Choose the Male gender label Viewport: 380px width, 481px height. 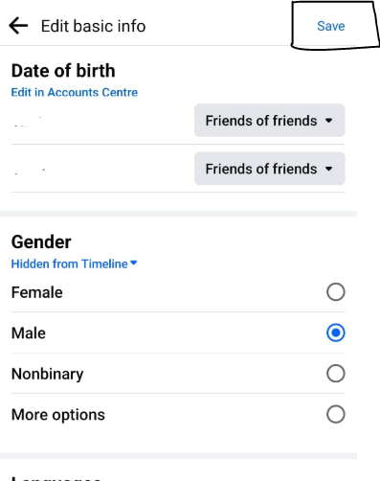(x=29, y=333)
